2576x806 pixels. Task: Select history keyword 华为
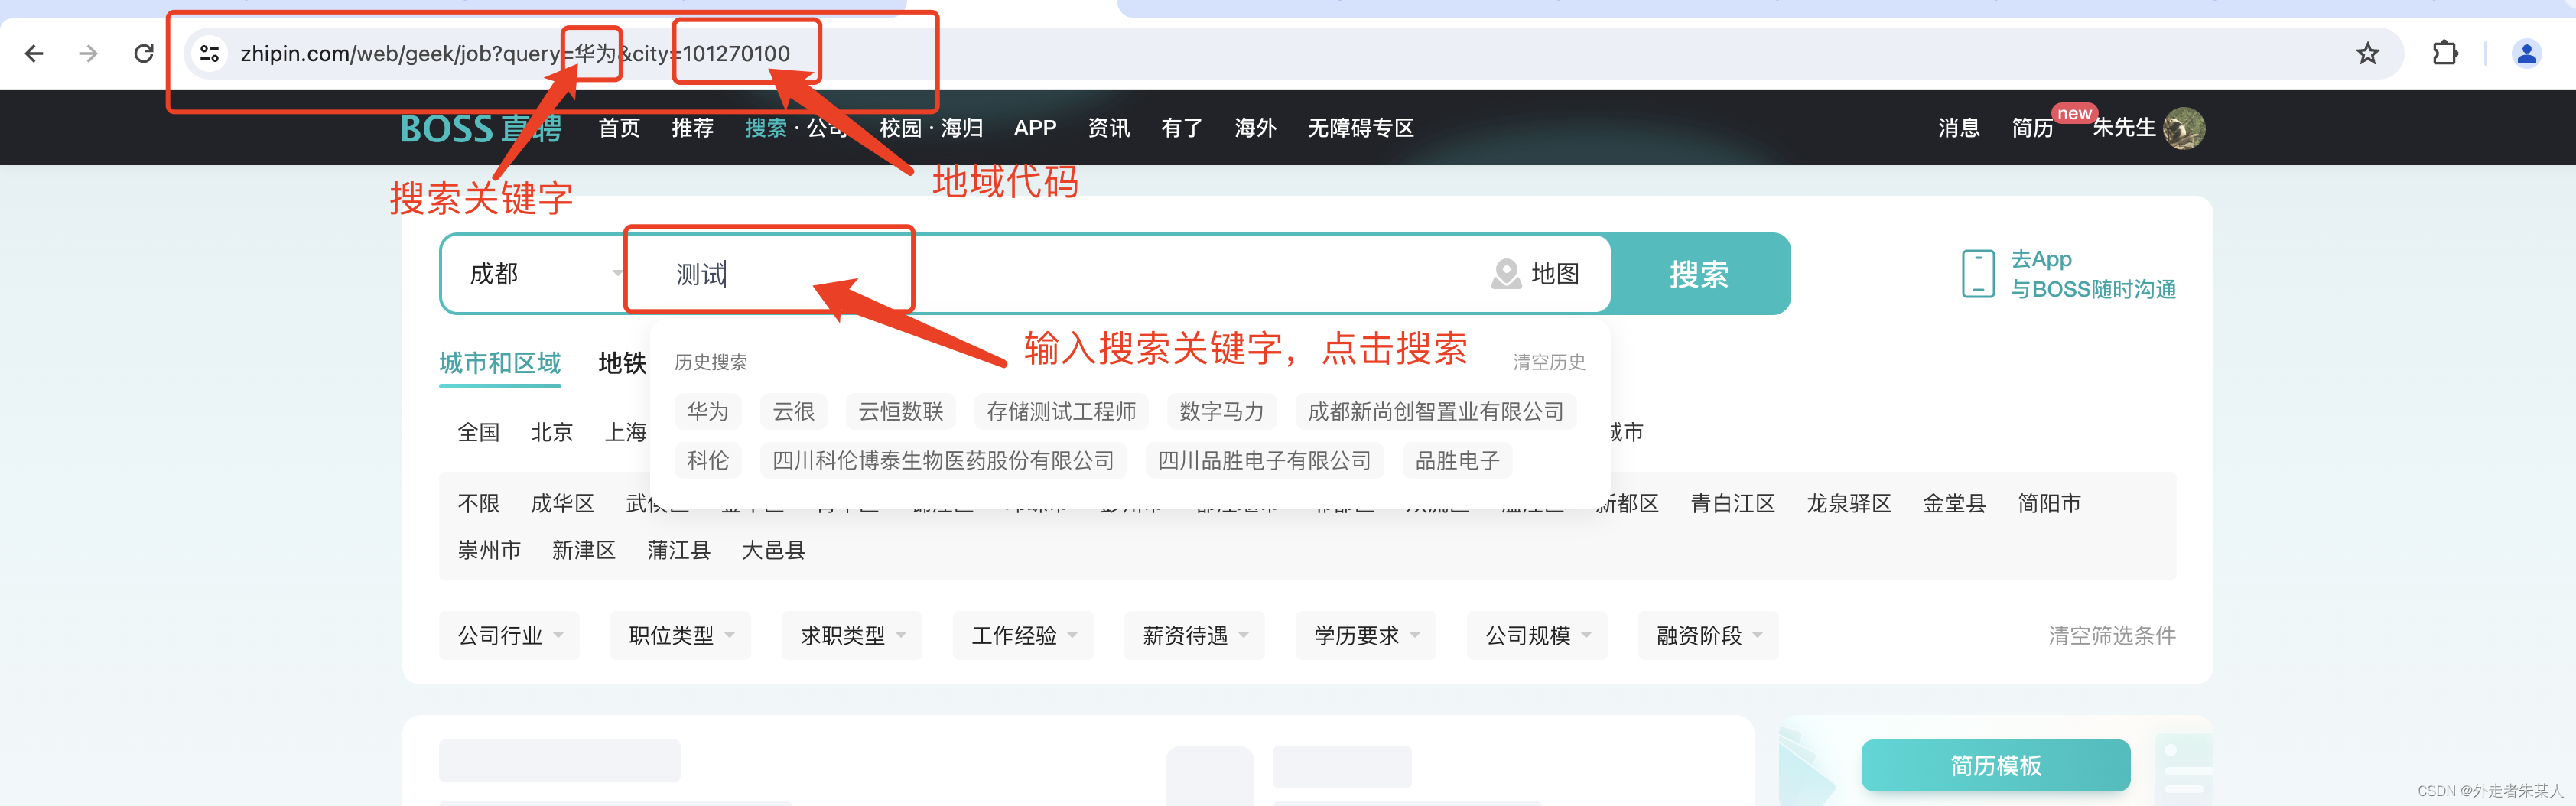[x=708, y=411]
